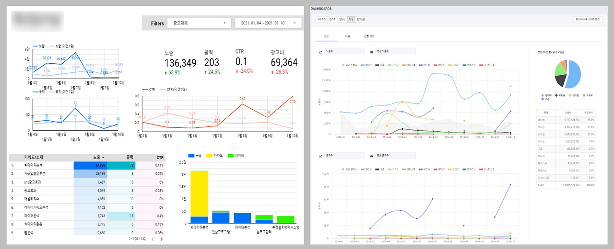Screen dimensions: 614x249
Task: Go to next page of keyword table
Action: click(161, 238)
